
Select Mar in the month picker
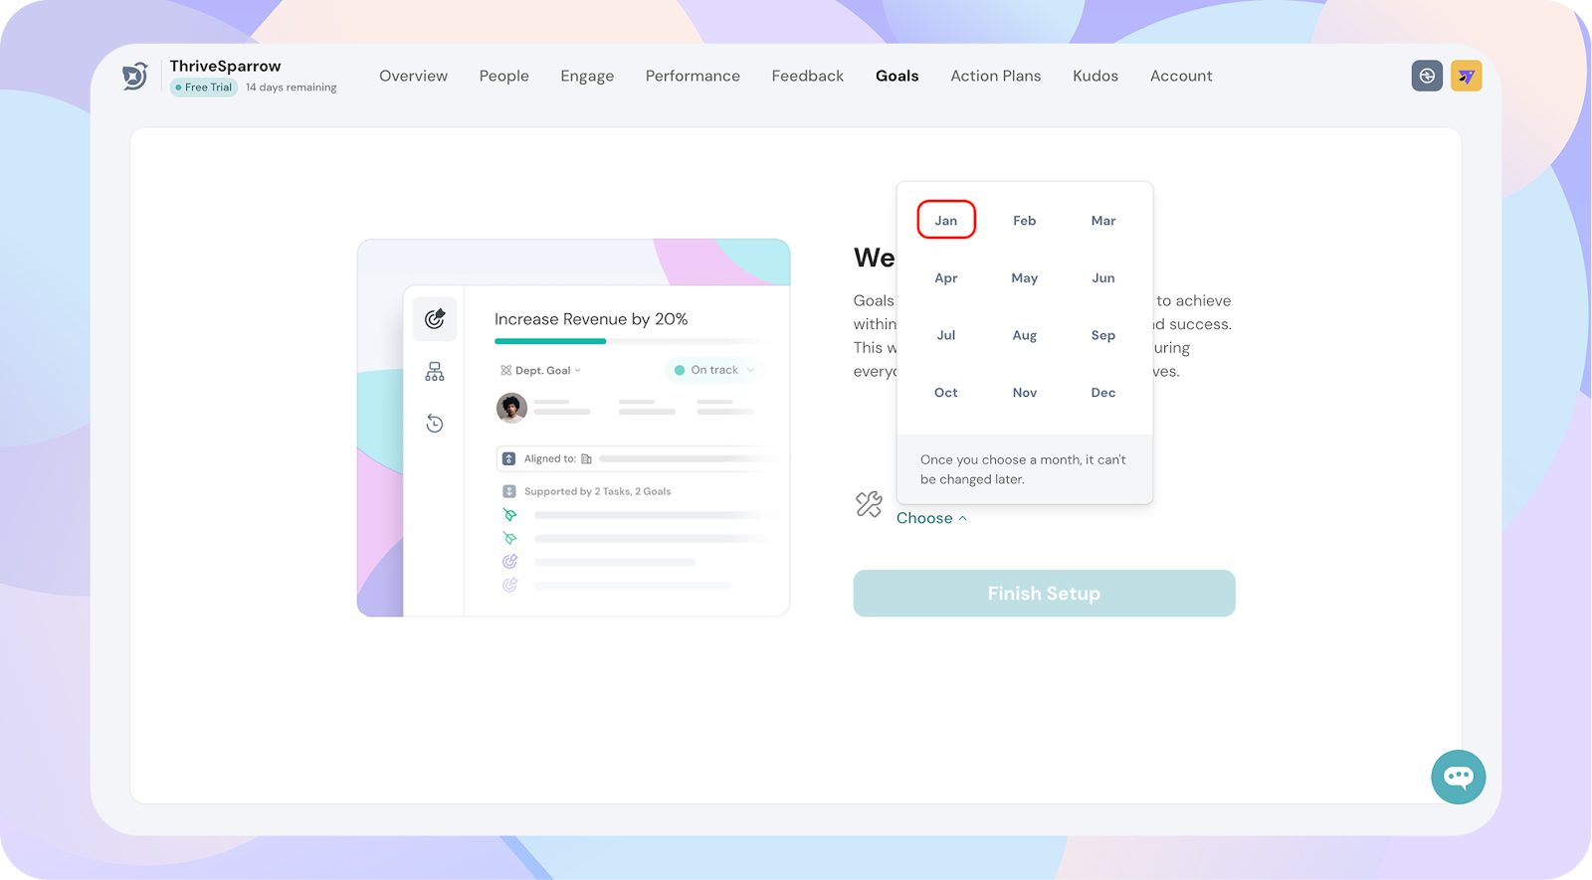tap(1103, 221)
